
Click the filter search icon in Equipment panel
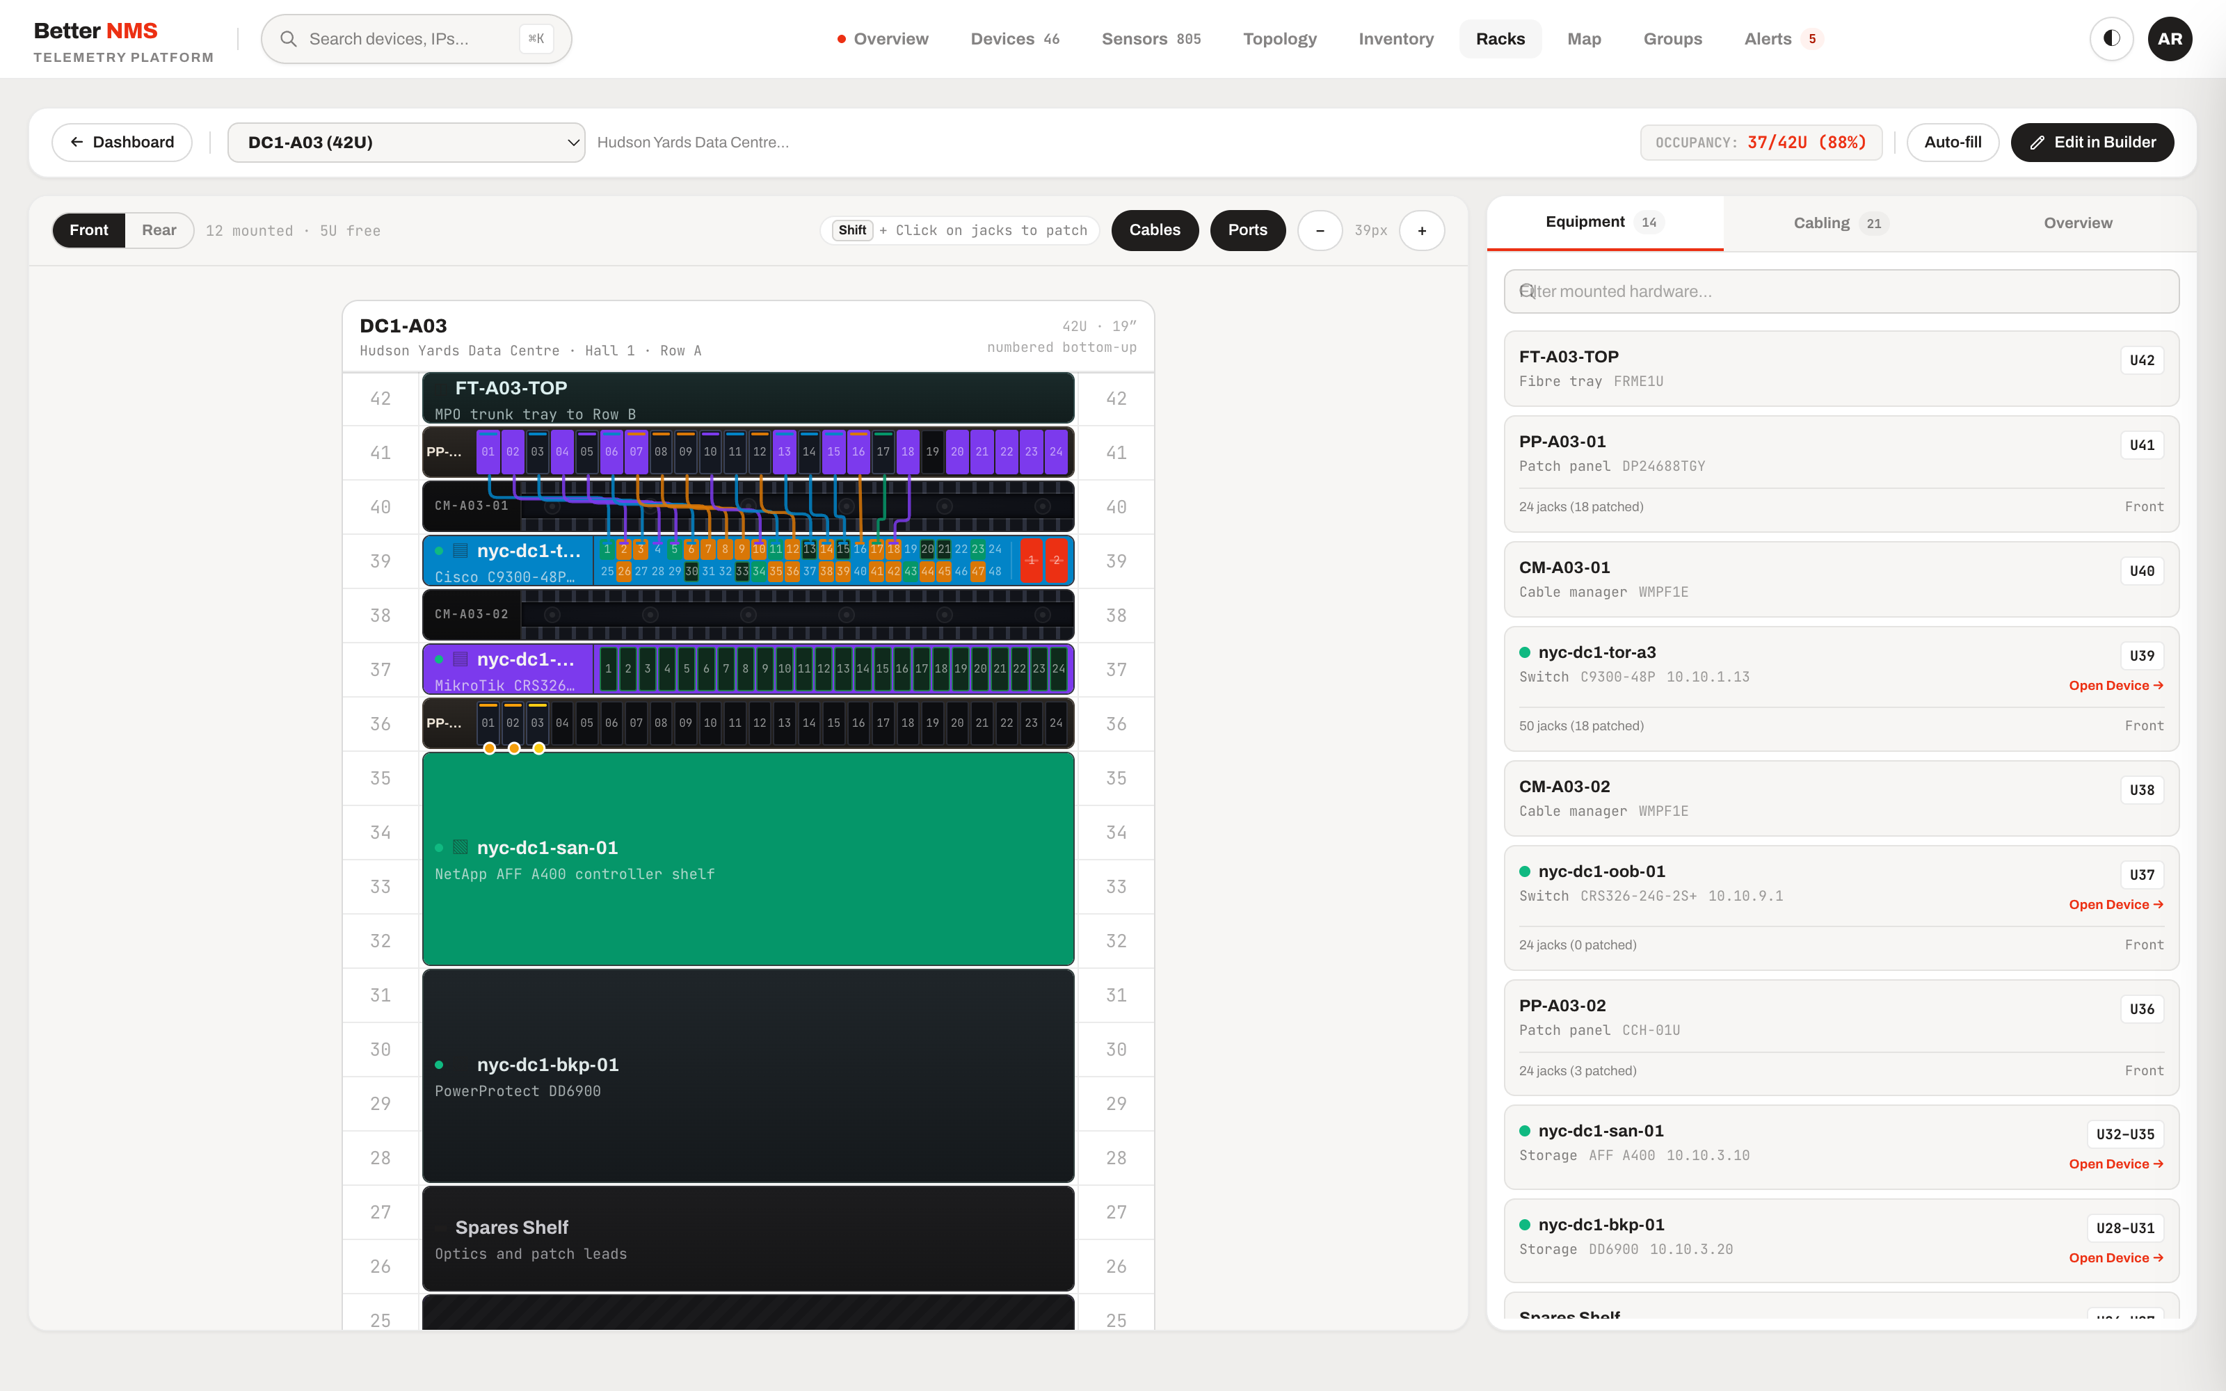point(1527,291)
